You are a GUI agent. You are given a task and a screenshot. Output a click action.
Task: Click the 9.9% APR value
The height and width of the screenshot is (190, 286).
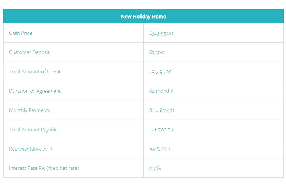(x=160, y=149)
